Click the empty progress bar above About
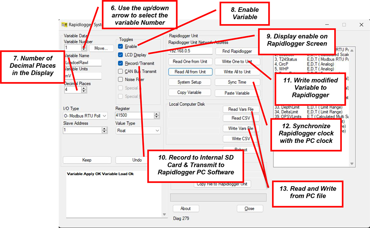This screenshot has width=370, height=228. pyautogui.click(x=218, y=197)
